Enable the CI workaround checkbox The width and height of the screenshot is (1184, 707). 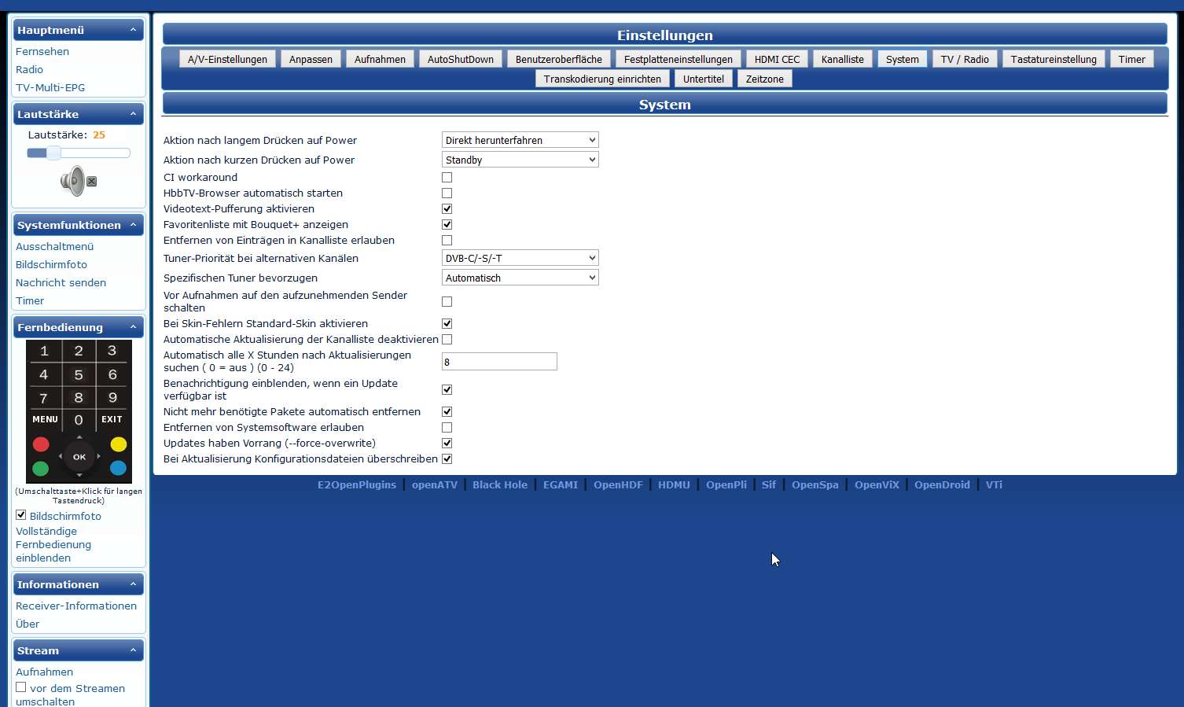tap(447, 178)
